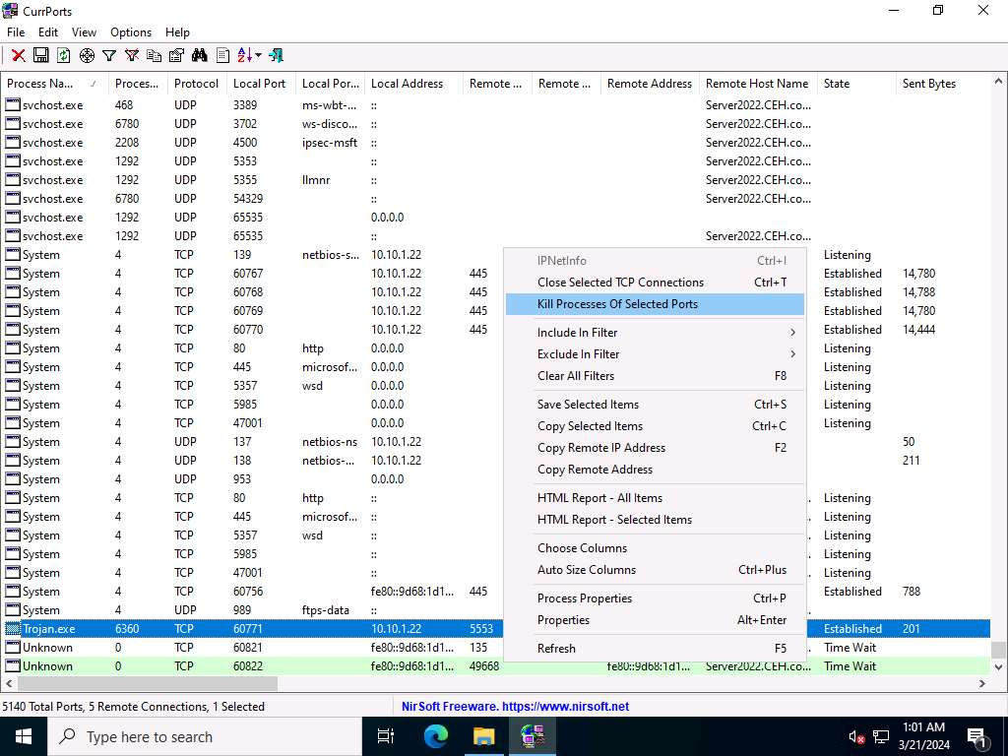Select Close Selected TCP Connections menu entry

point(620,283)
